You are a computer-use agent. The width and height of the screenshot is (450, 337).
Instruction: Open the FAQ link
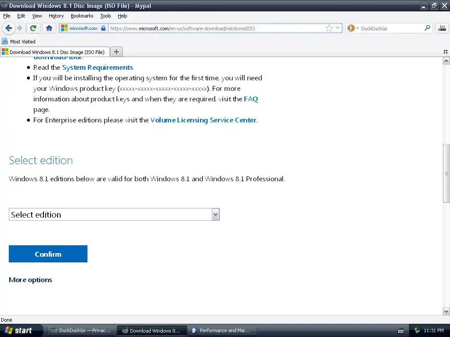coord(250,99)
